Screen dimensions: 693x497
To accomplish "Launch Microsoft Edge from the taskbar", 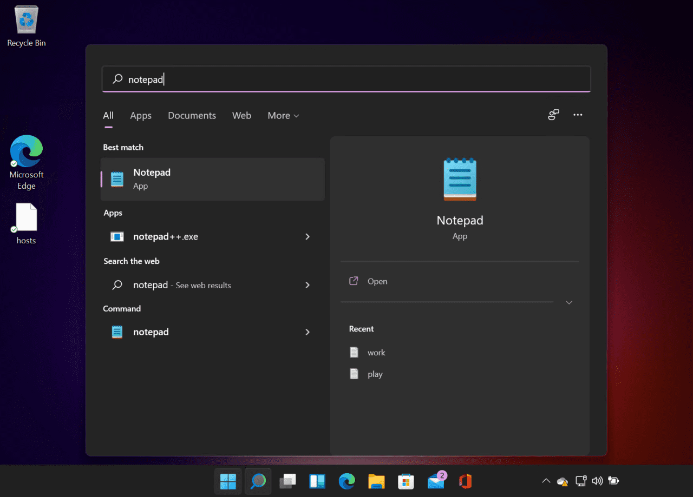I will [346, 481].
